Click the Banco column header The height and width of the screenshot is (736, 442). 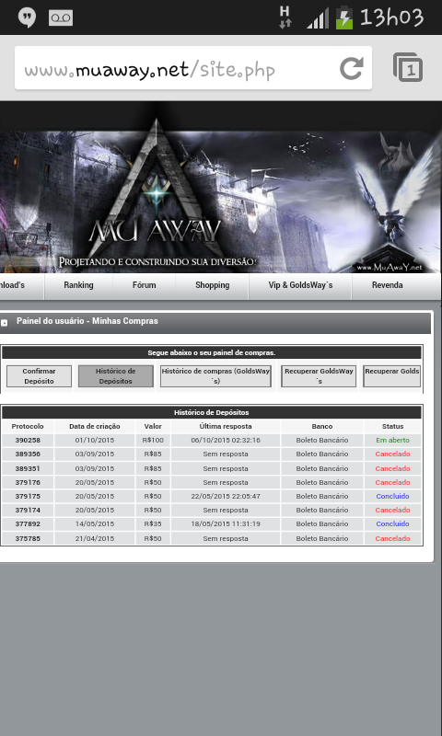pyautogui.click(x=322, y=426)
